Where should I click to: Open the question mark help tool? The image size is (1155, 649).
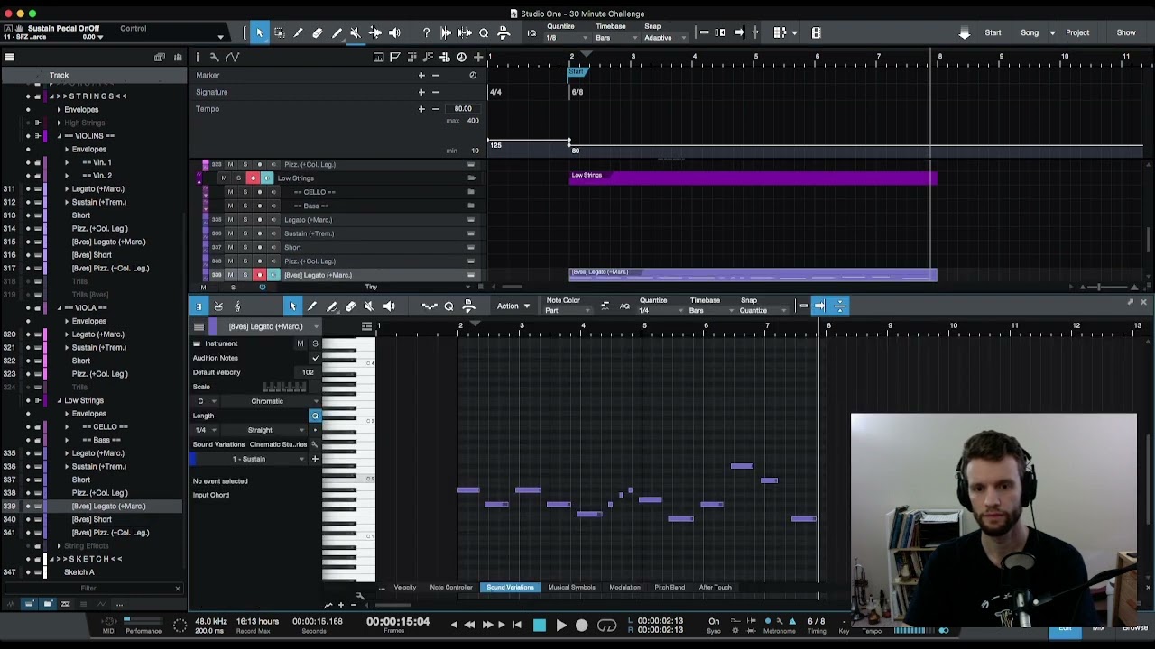[427, 33]
